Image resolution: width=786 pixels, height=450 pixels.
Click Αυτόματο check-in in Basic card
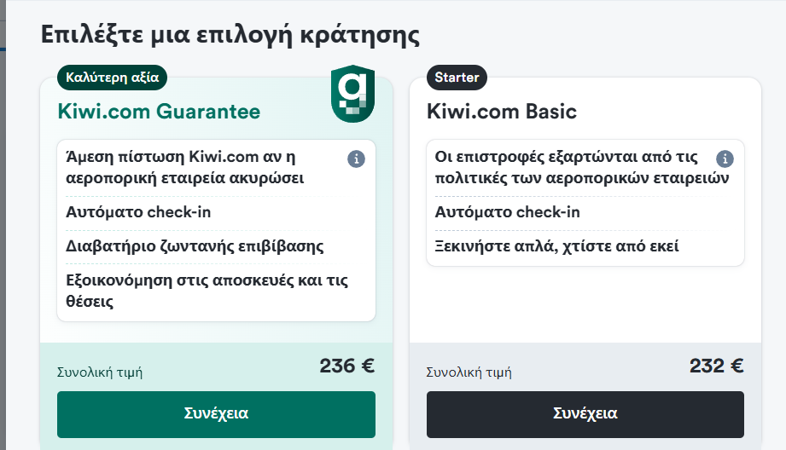[507, 212]
